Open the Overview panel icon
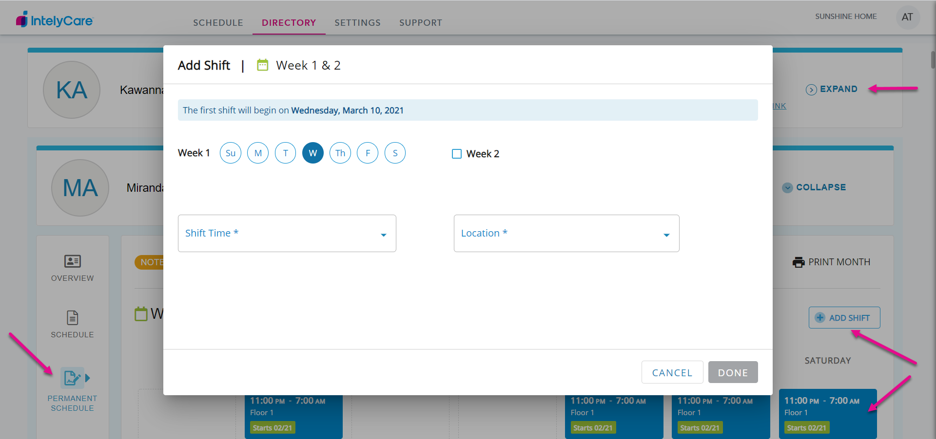Viewport: 936px width, 439px height. (x=72, y=261)
